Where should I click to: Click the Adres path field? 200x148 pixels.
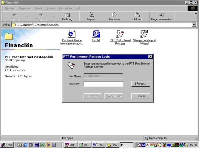pyautogui.click(x=101, y=25)
